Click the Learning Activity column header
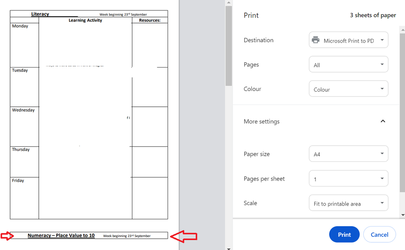 coord(85,20)
